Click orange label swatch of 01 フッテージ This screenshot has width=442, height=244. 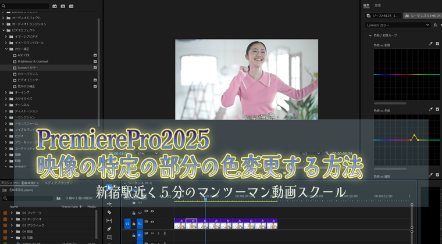5,213
